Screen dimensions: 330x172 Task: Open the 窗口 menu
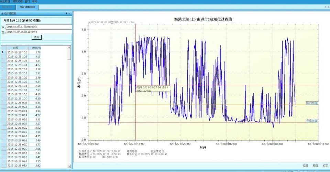27,1
